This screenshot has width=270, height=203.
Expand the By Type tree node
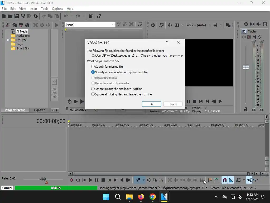pyautogui.click(x=8, y=40)
